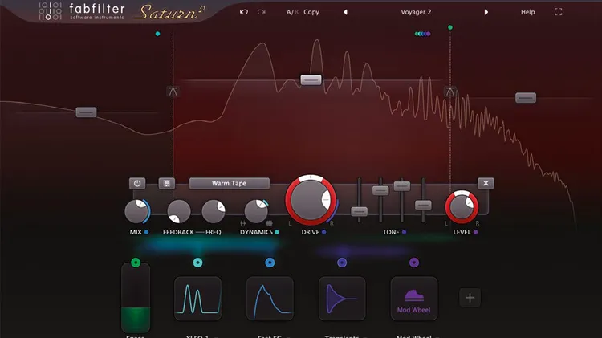Click the FabFilter logo

pos(82,11)
